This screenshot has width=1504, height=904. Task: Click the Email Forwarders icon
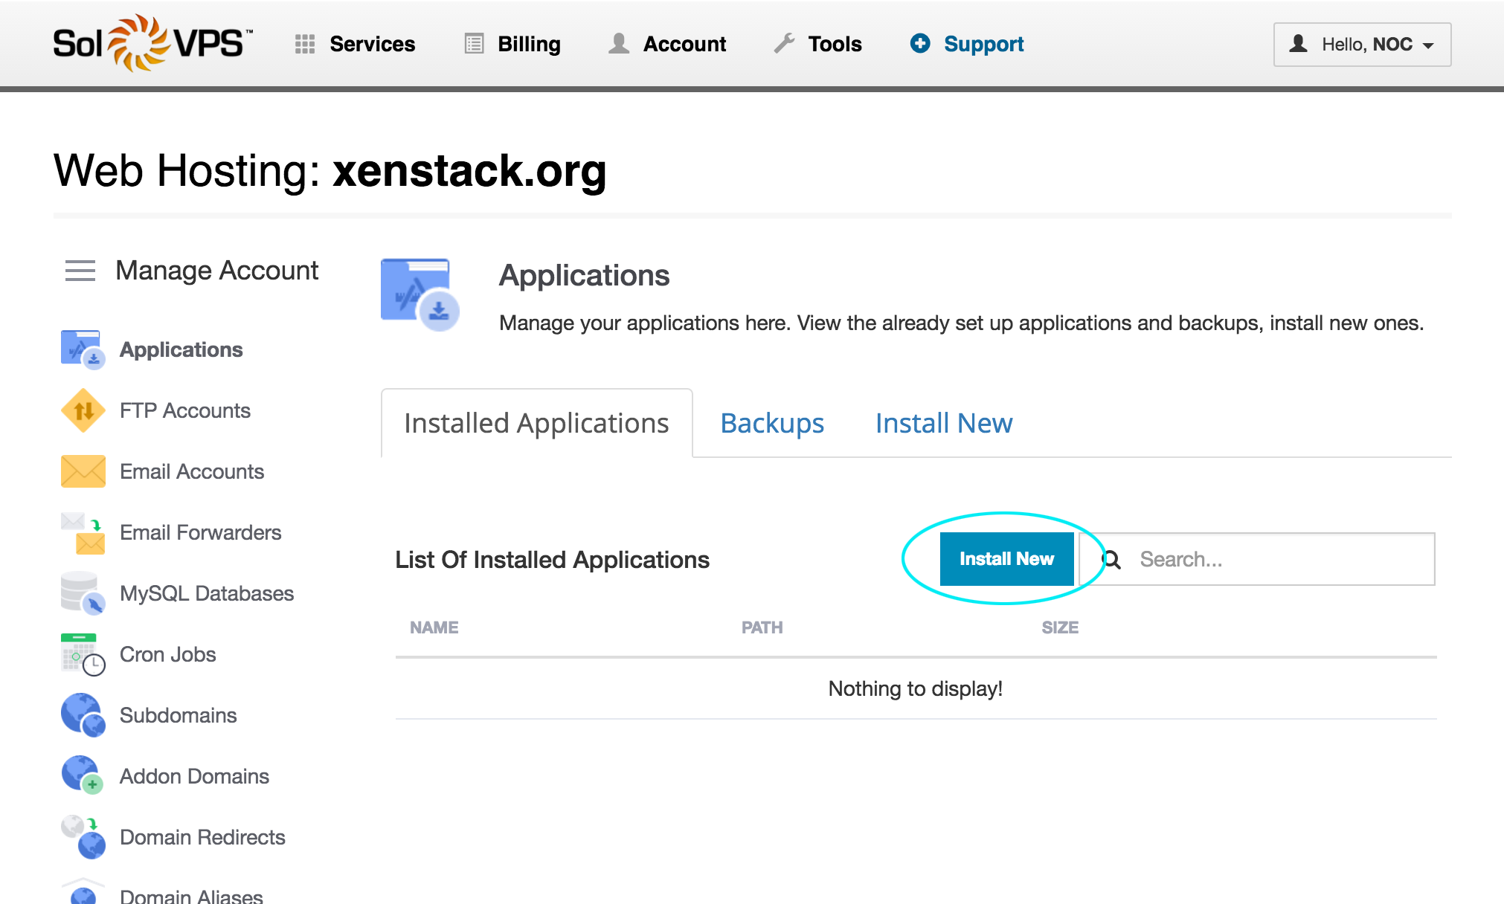83,532
